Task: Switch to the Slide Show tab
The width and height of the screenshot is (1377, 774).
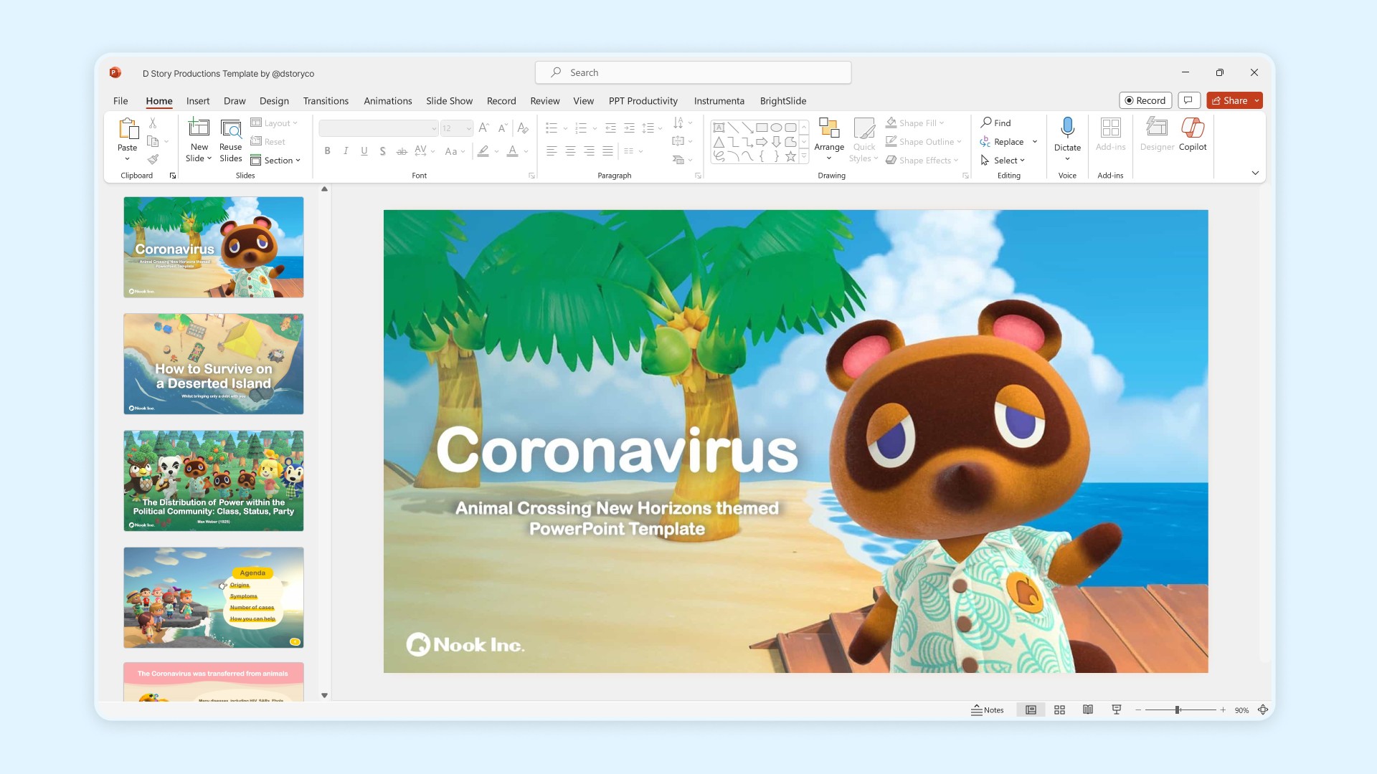Action: point(449,101)
